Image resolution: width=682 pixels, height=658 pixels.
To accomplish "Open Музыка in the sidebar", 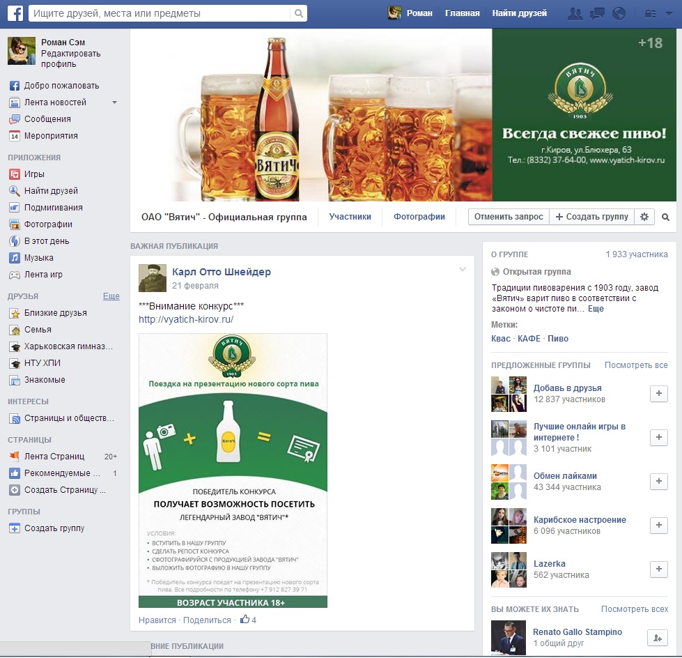I will pyautogui.click(x=31, y=258).
